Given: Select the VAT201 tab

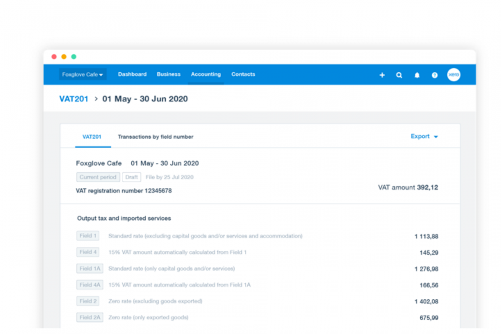Looking at the screenshot, I should coord(92,137).
